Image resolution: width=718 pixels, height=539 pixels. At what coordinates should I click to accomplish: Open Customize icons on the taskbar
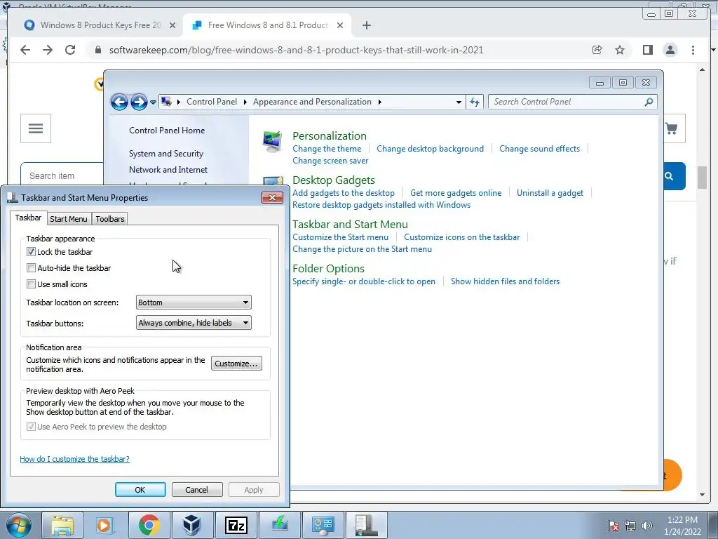click(x=461, y=237)
